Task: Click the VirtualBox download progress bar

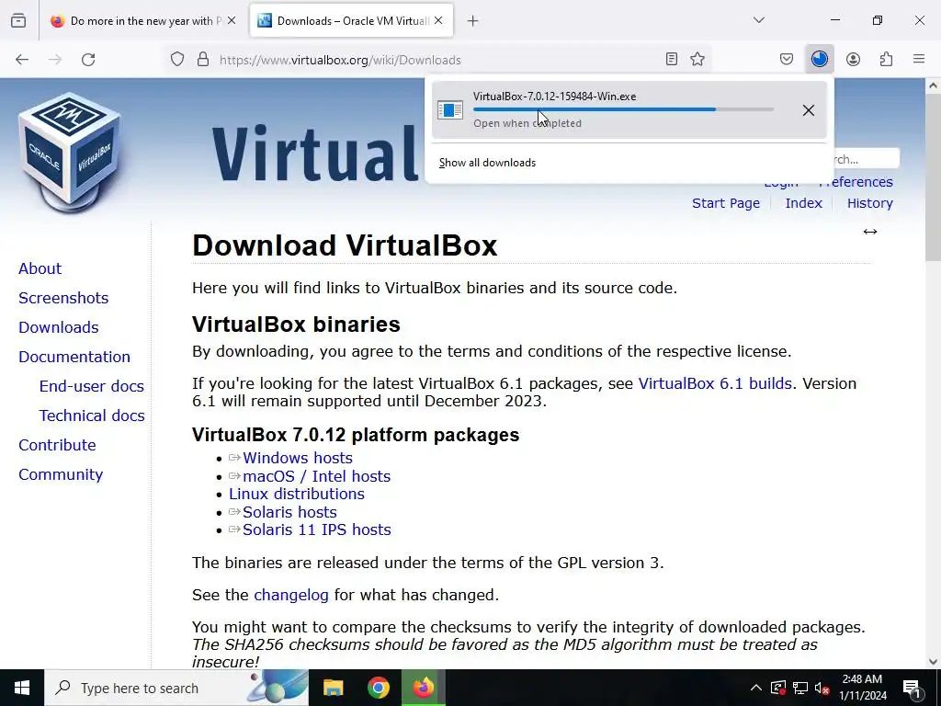Action: 624,109
